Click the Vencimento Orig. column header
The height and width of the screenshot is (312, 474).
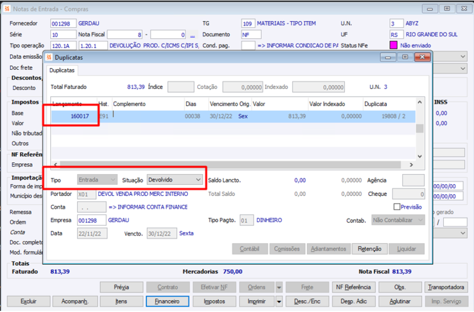click(x=230, y=104)
